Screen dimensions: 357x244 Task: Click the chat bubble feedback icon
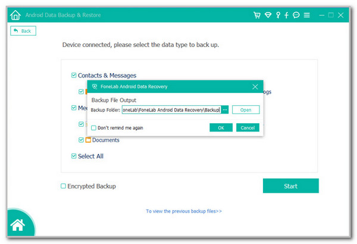point(296,15)
